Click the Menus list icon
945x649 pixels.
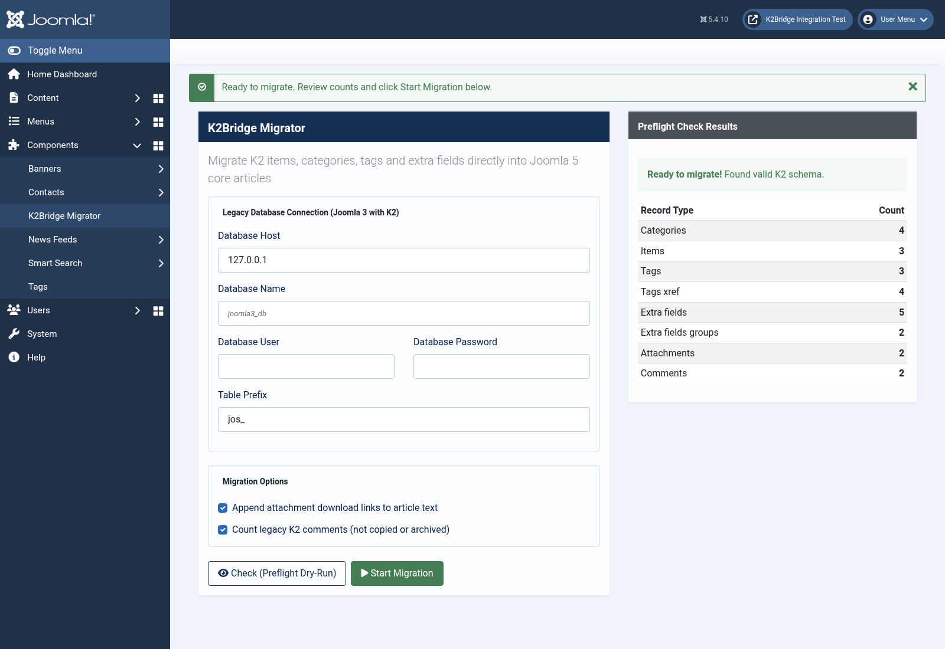tap(14, 122)
